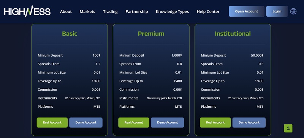Click the 0.8 spreads value
The width and height of the screenshot is (304, 138).
179,64
